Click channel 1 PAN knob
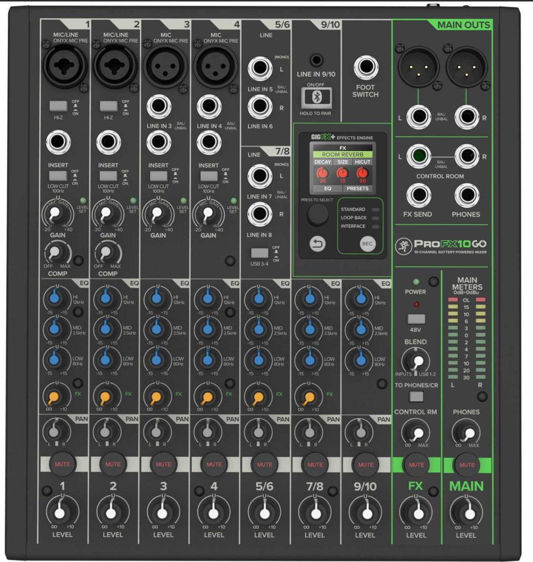This screenshot has height=562, width=533. pyautogui.click(x=55, y=431)
